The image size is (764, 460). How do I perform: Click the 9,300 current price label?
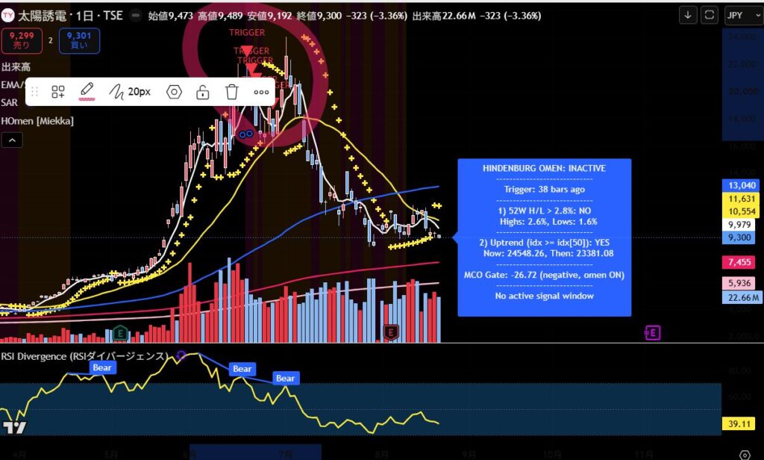click(739, 237)
